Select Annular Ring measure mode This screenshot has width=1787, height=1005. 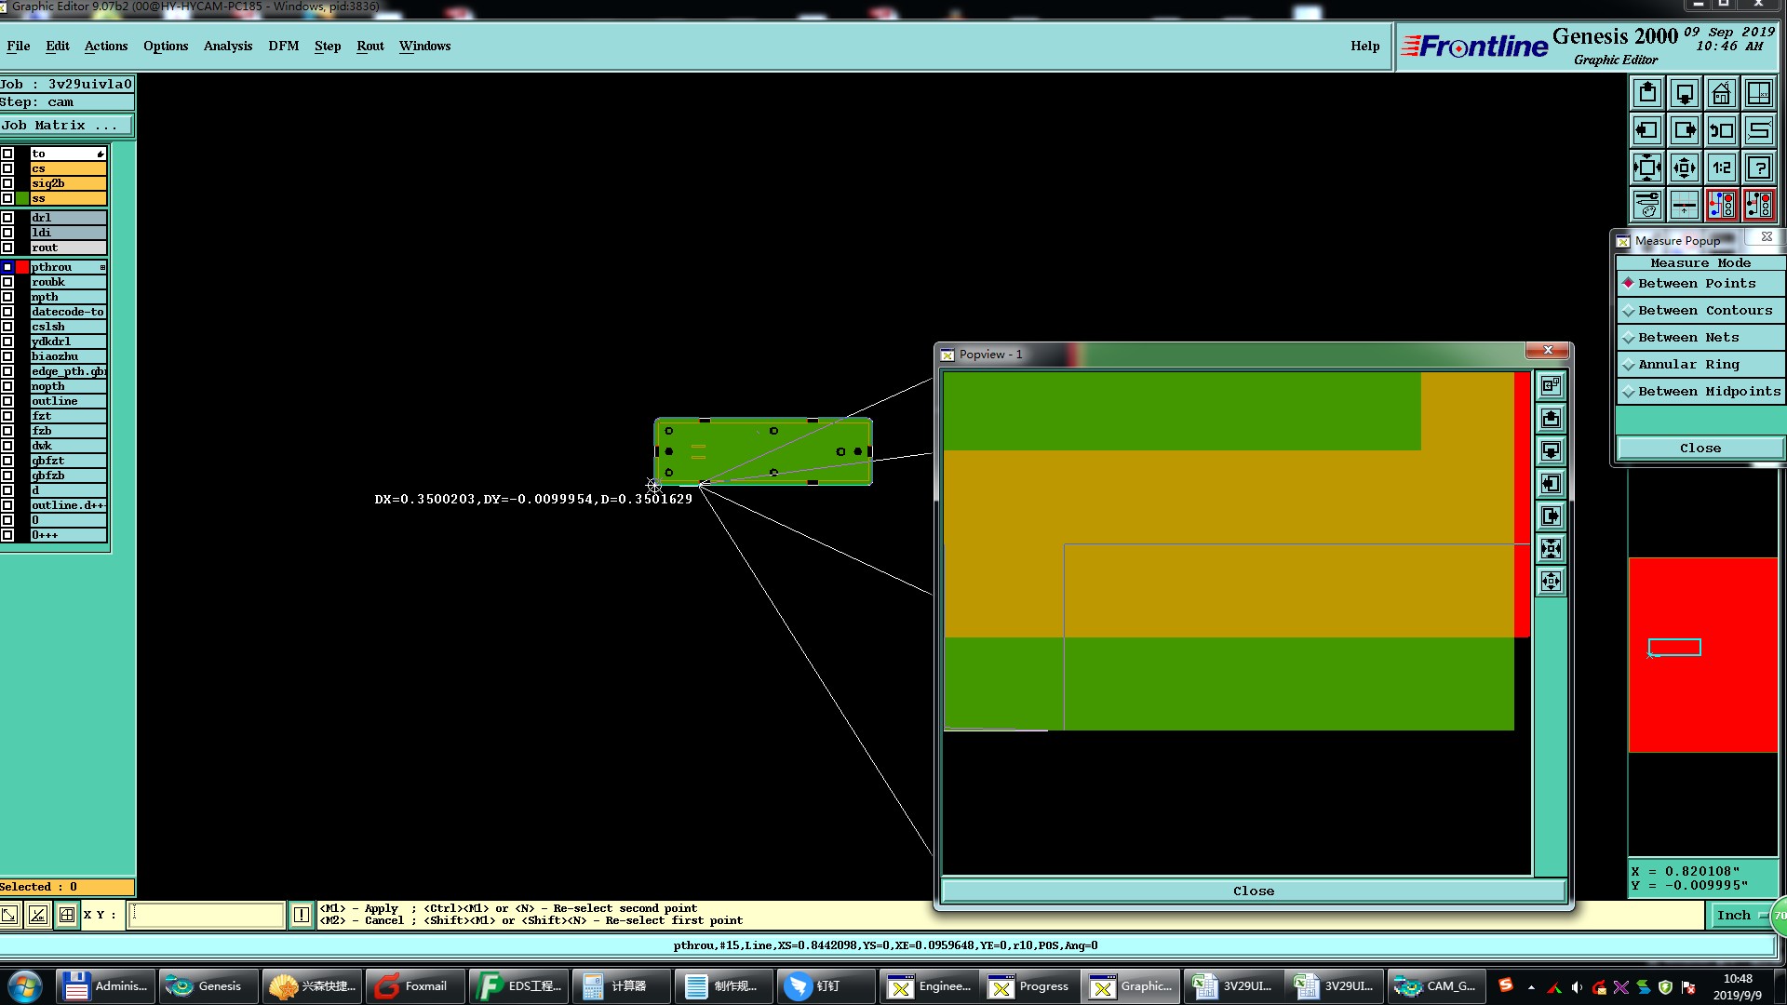[x=1688, y=364]
